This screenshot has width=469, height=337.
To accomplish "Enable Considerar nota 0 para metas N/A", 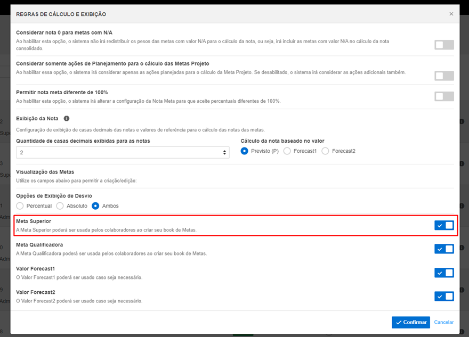I will [x=444, y=45].
